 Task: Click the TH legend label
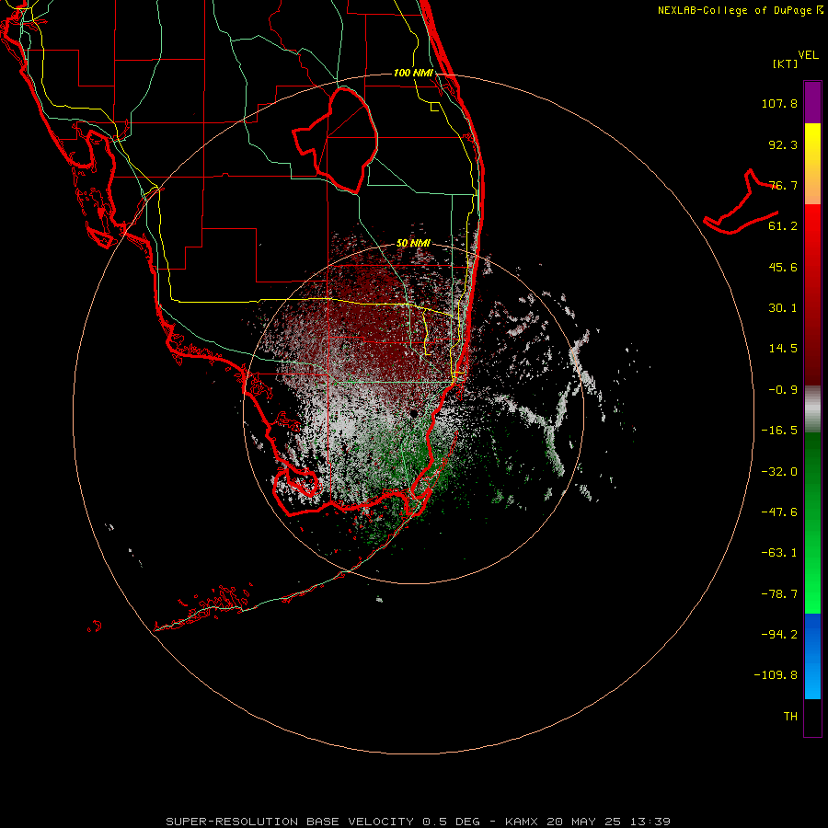click(x=790, y=717)
